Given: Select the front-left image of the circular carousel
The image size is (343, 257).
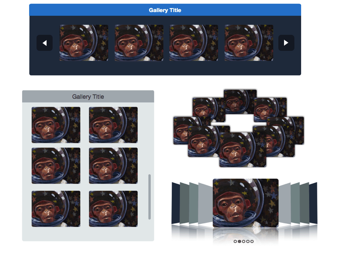Looking at the screenshot, I should [x=203, y=141].
